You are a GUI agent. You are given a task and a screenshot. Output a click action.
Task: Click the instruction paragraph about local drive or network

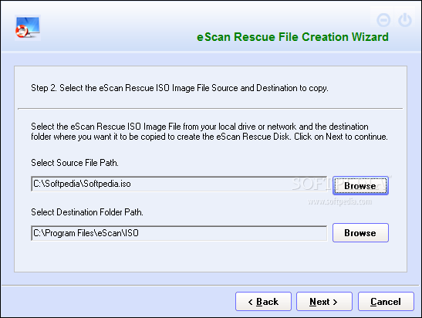point(209,132)
